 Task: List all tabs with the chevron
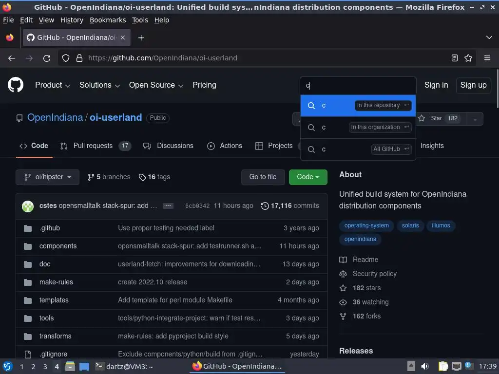[x=489, y=37]
